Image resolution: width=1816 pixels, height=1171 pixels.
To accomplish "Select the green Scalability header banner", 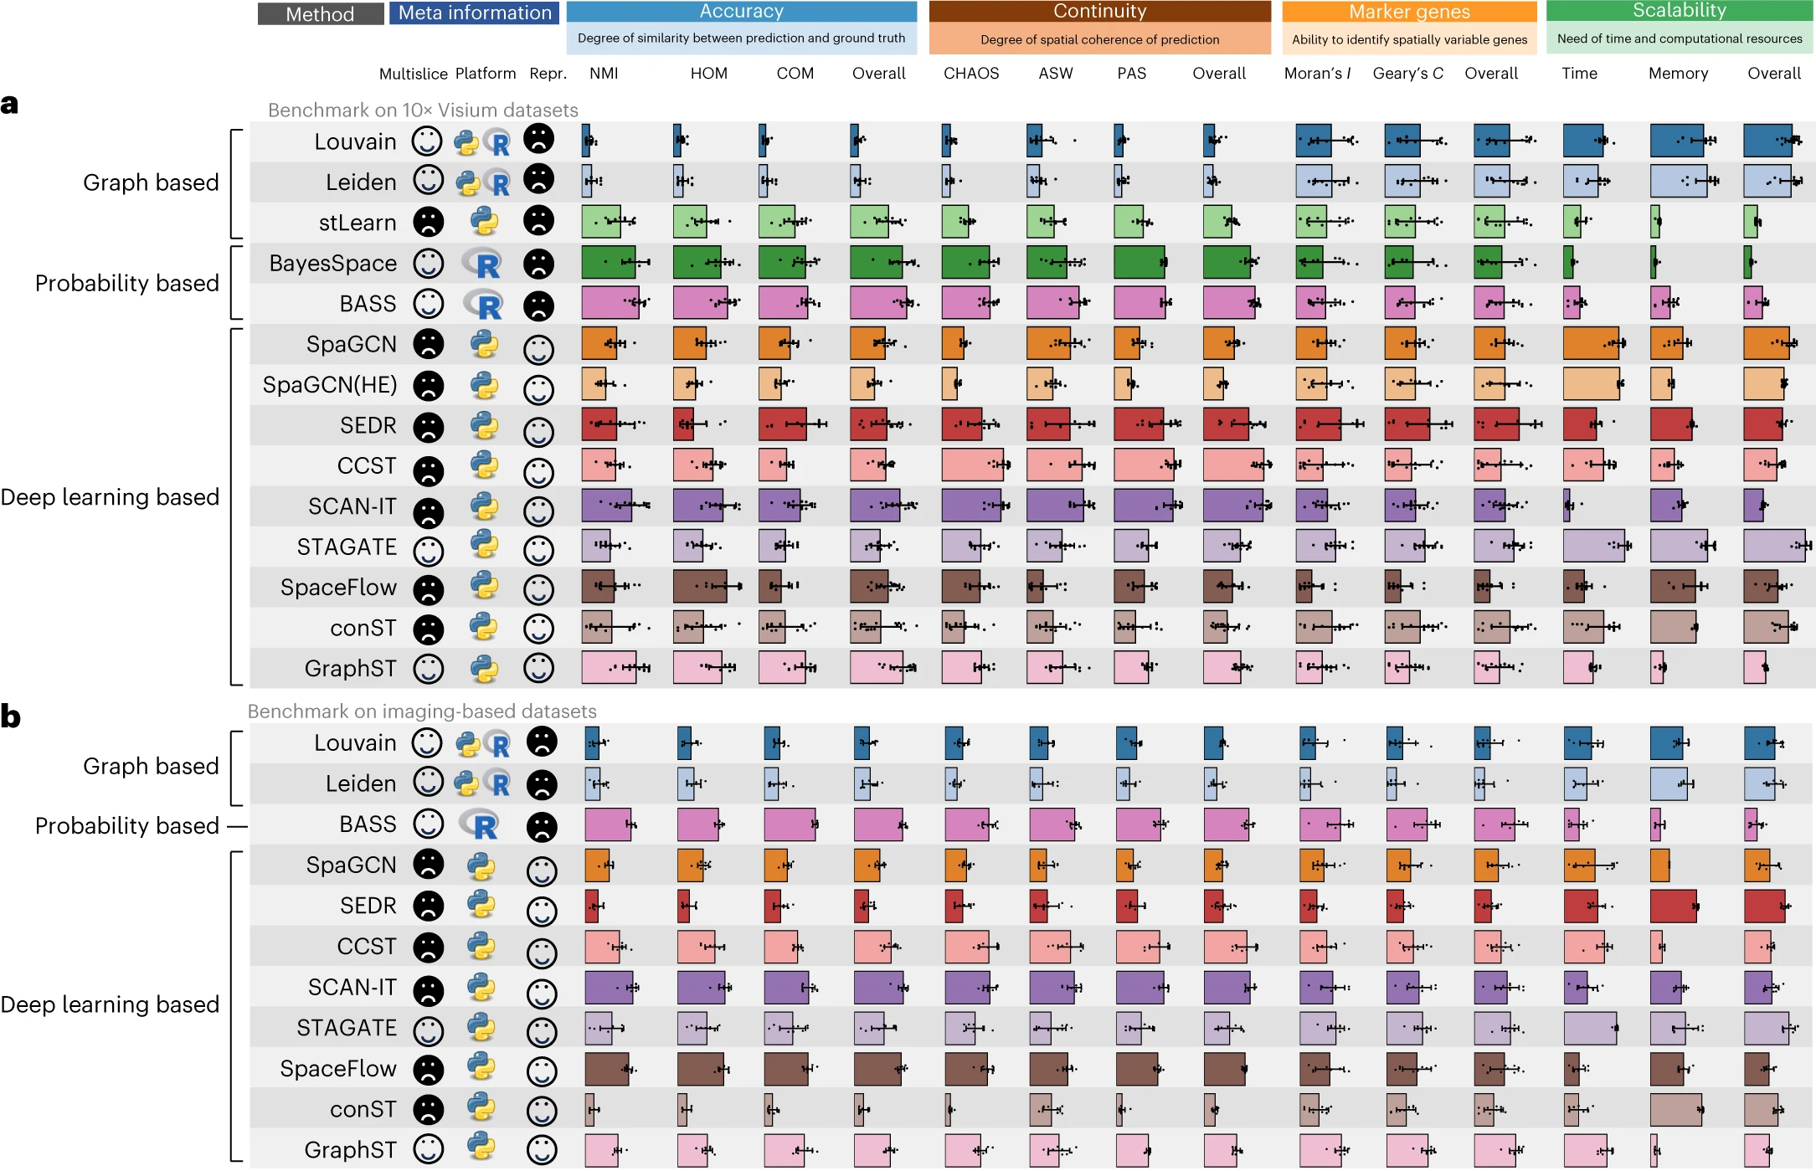I will 1680,10.
